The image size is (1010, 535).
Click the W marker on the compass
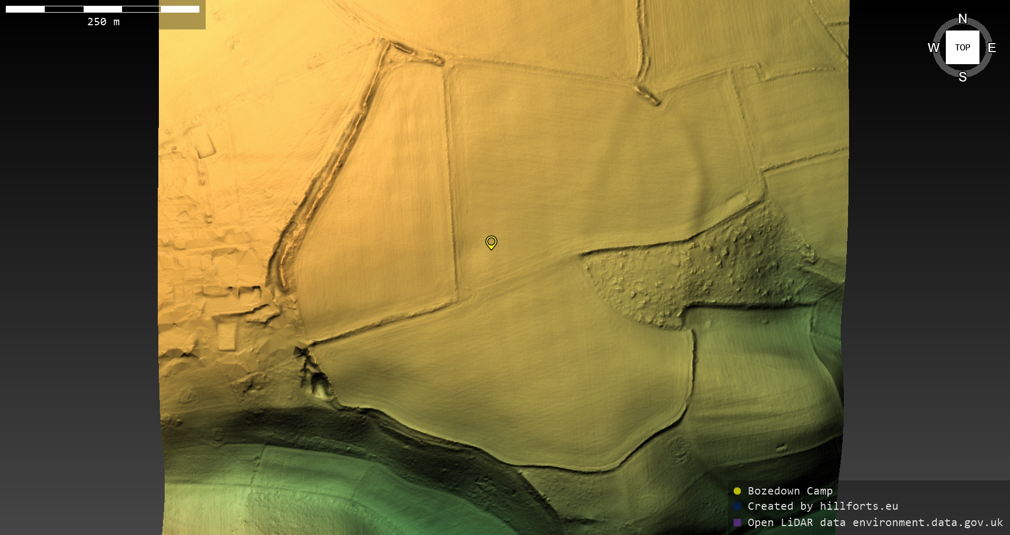coord(933,48)
